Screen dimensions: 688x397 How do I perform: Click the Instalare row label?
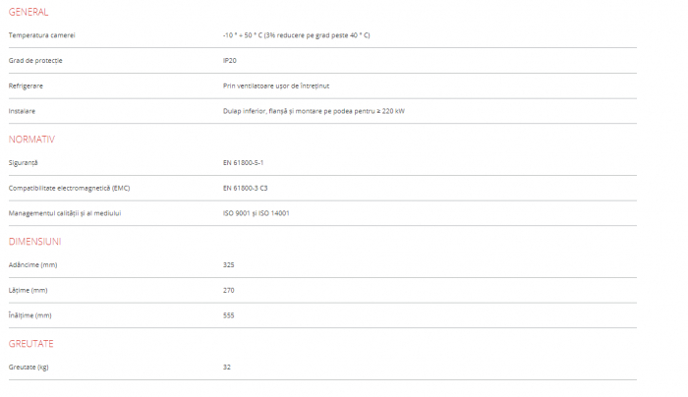22,111
